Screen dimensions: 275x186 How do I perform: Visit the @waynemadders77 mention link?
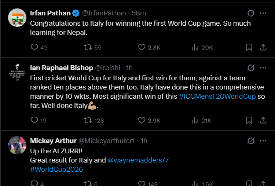pyautogui.click(x=138, y=160)
